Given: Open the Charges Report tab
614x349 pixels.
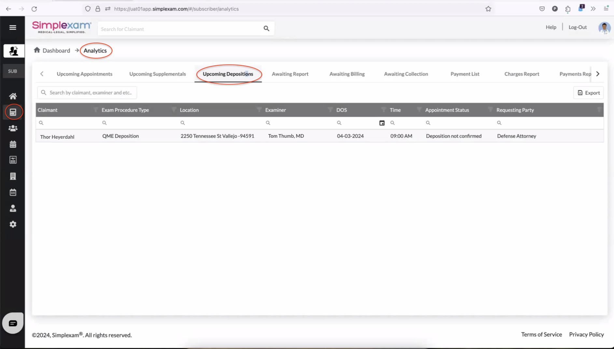Looking at the screenshot, I should click(x=522, y=74).
